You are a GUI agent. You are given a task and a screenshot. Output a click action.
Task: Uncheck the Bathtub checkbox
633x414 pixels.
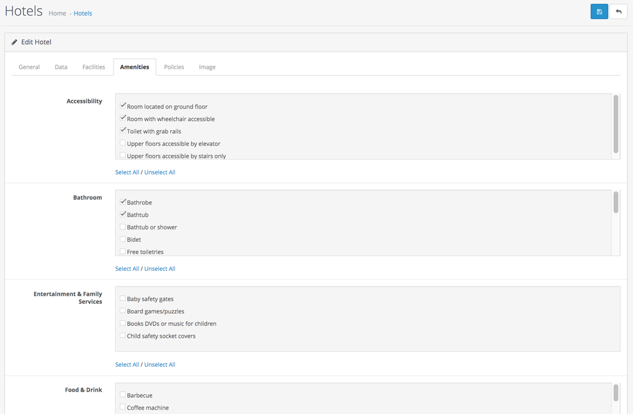pyautogui.click(x=123, y=214)
